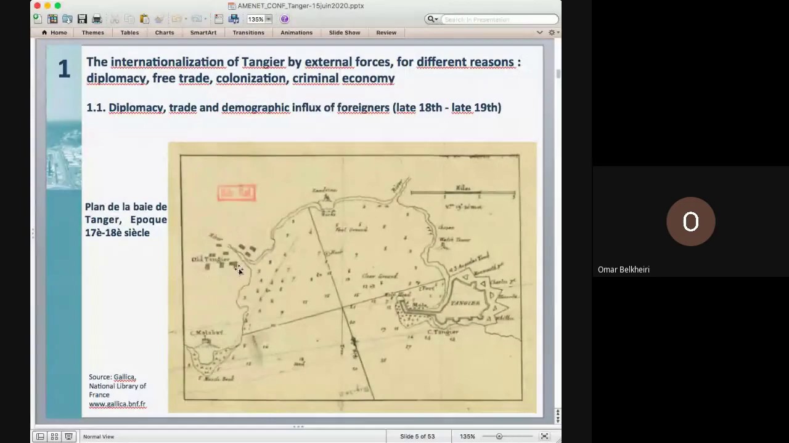Go to next slide with scrollbar double arrow

point(558,420)
